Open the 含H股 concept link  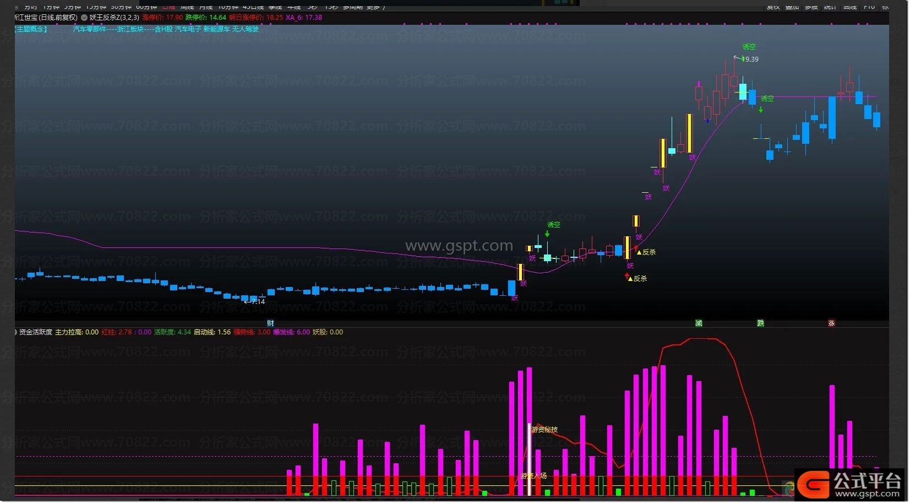(164, 29)
